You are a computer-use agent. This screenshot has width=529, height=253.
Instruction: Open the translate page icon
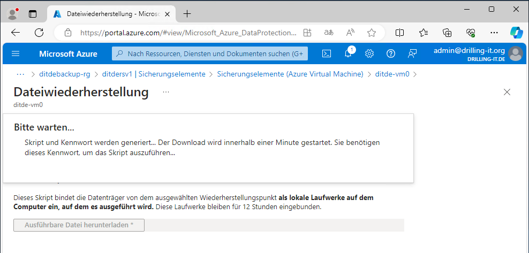point(329,33)
